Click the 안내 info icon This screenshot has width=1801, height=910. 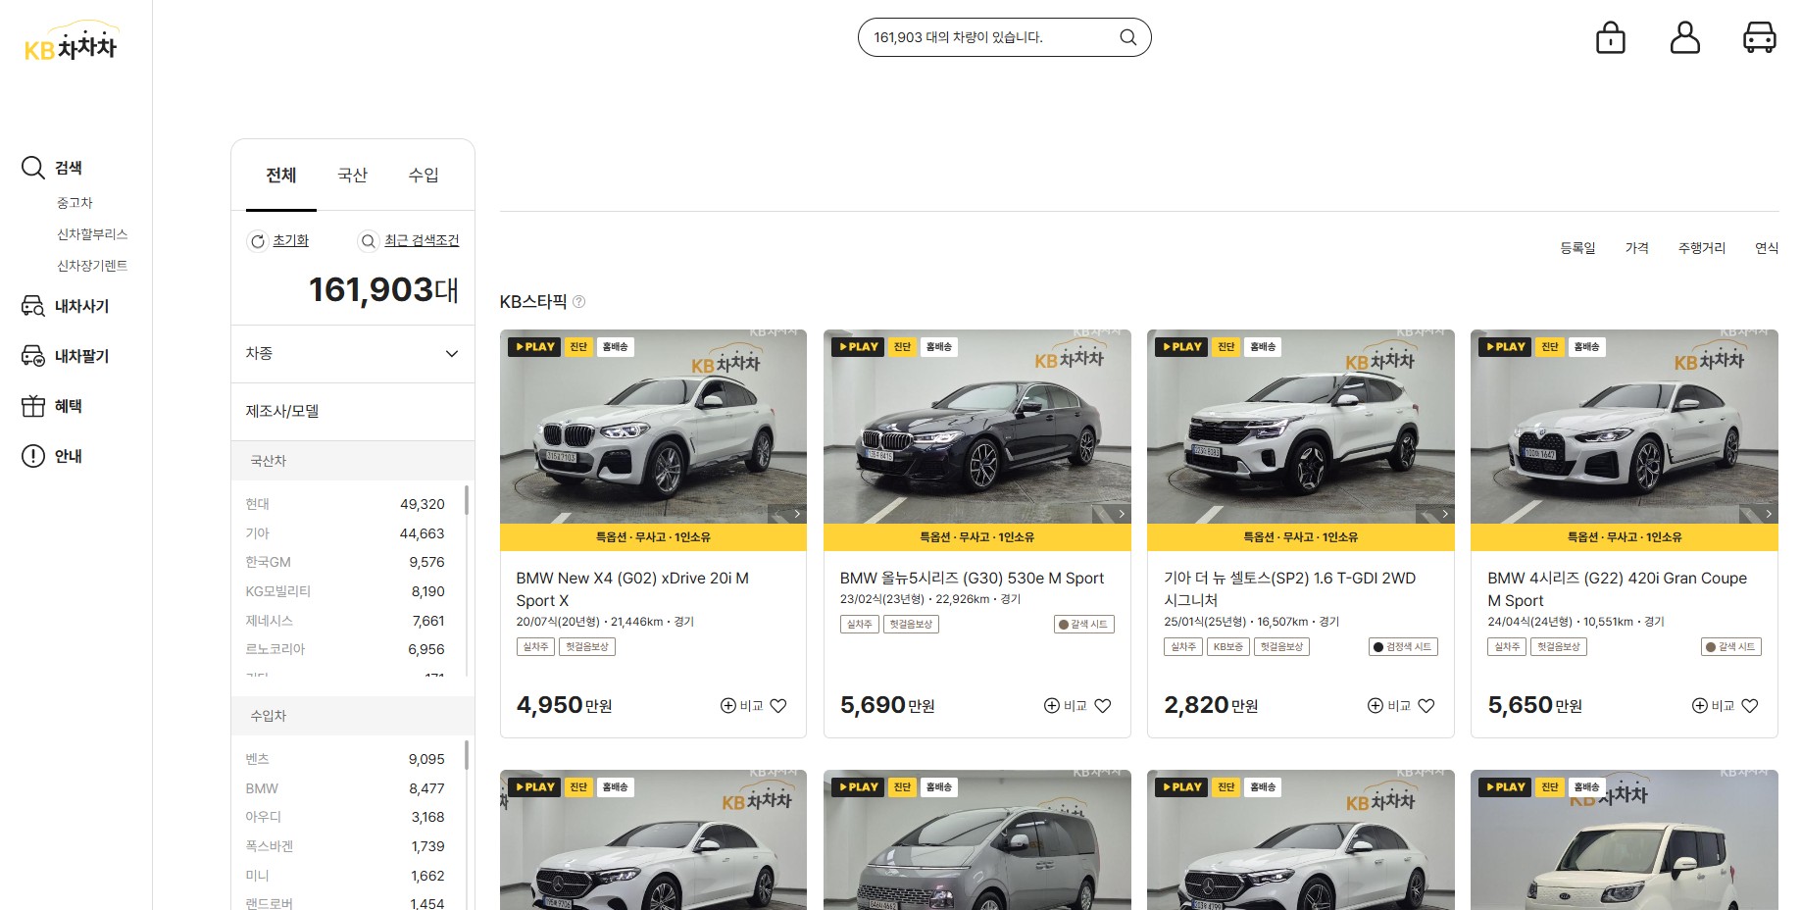click(33, 456)
